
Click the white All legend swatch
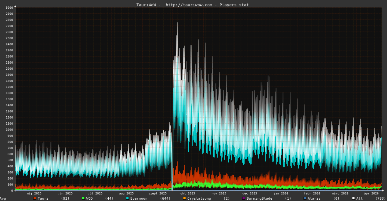[x=353, y=198]
